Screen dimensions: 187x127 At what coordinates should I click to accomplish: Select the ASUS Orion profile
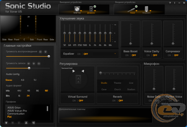[x=14, y=108]
